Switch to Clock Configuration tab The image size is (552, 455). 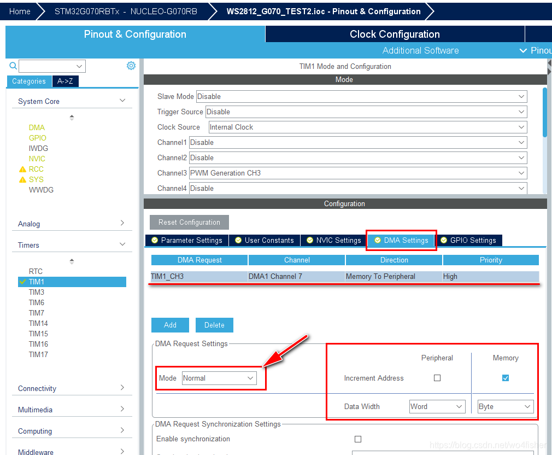point(395,34)
